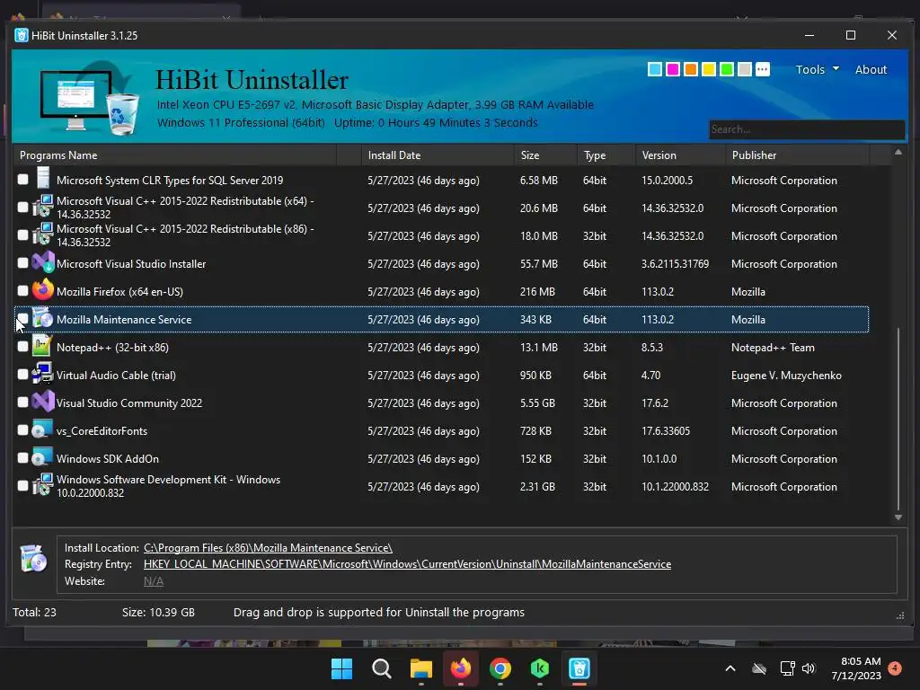Switch to Firefox in the taskbar
This screenshot has width=920, height=690.
pyautogui.click(x=461, y=668)
